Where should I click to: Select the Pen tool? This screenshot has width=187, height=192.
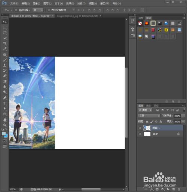[4, 98]
